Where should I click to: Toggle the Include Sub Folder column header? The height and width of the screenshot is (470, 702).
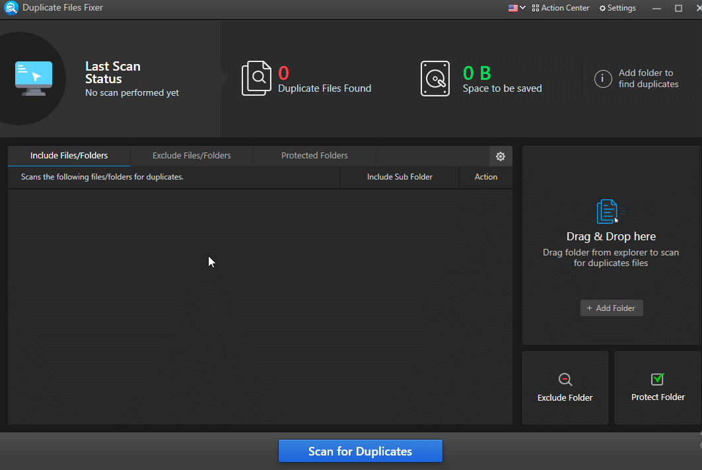tap(399, 177)
